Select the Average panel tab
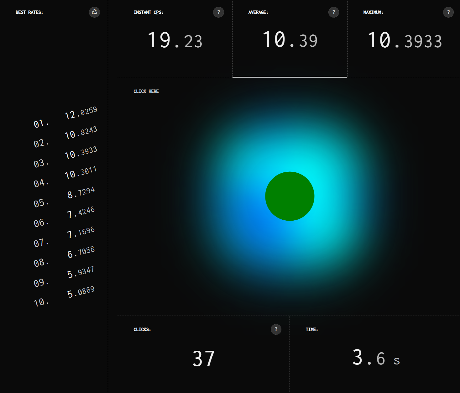This screenshot has height=393, width=460. click(x=290, y=39)
